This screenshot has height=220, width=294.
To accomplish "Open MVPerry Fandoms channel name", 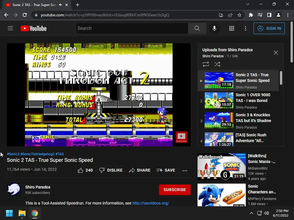I will [x=262, y=199].
